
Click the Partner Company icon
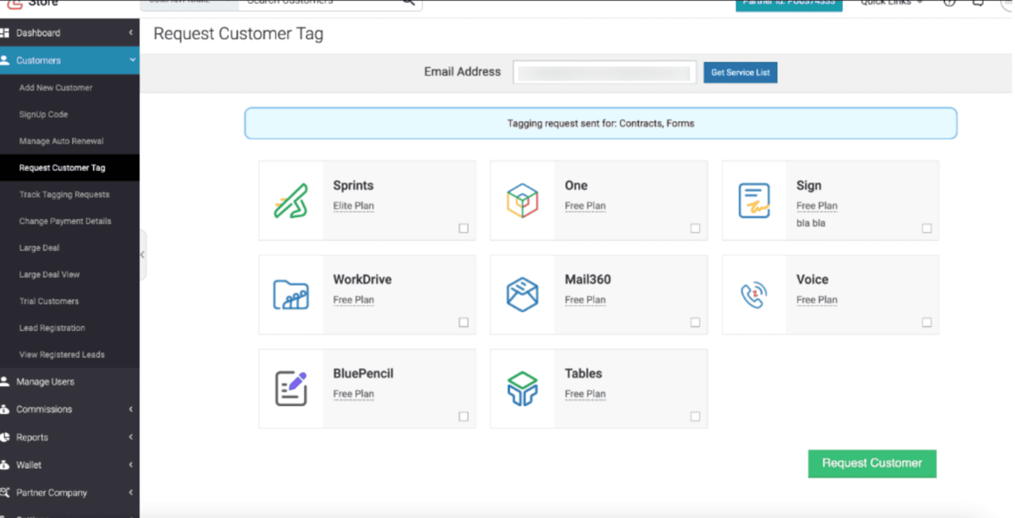5,492
